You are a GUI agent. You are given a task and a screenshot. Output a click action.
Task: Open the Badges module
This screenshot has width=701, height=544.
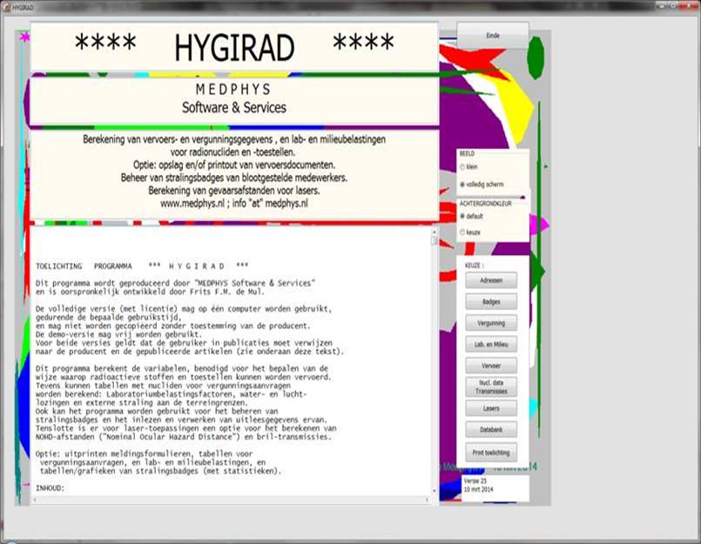[491, 302]
